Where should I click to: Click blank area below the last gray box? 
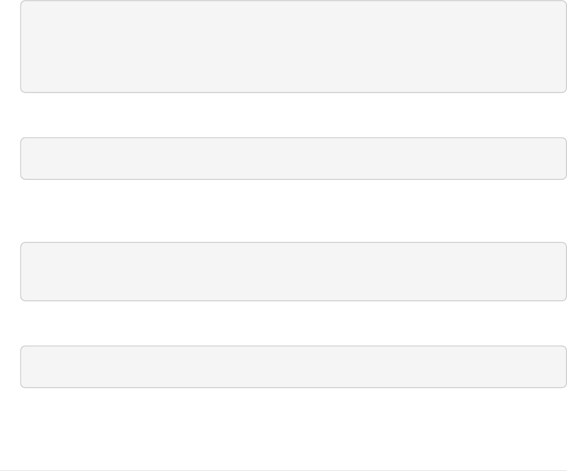click(x=293, y=428)
